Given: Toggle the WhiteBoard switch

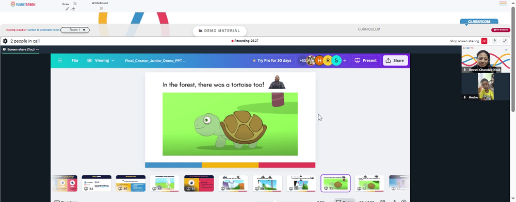Looking at the screenshot, I should point(101,8).
